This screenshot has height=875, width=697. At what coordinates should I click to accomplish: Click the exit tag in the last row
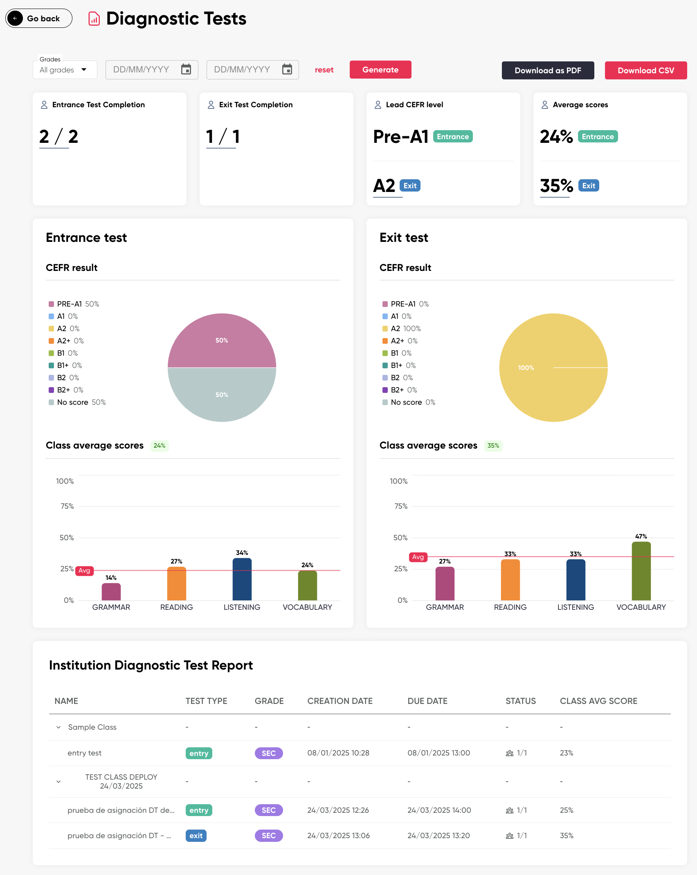coord(196,836)
